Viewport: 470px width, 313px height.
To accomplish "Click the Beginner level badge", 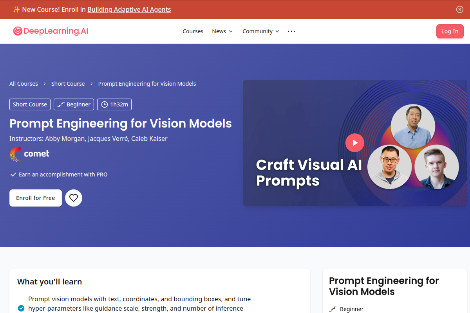I will point(74,104).
